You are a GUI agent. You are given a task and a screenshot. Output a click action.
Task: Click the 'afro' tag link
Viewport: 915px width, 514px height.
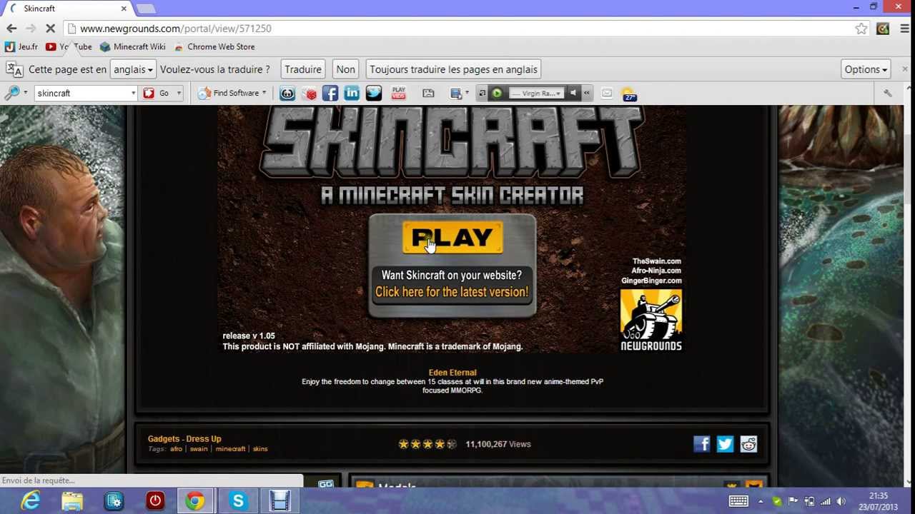176,449
